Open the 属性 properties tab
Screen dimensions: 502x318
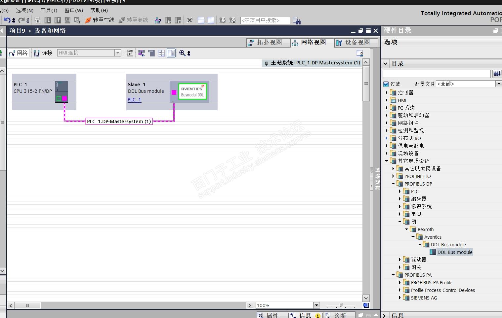272,315
